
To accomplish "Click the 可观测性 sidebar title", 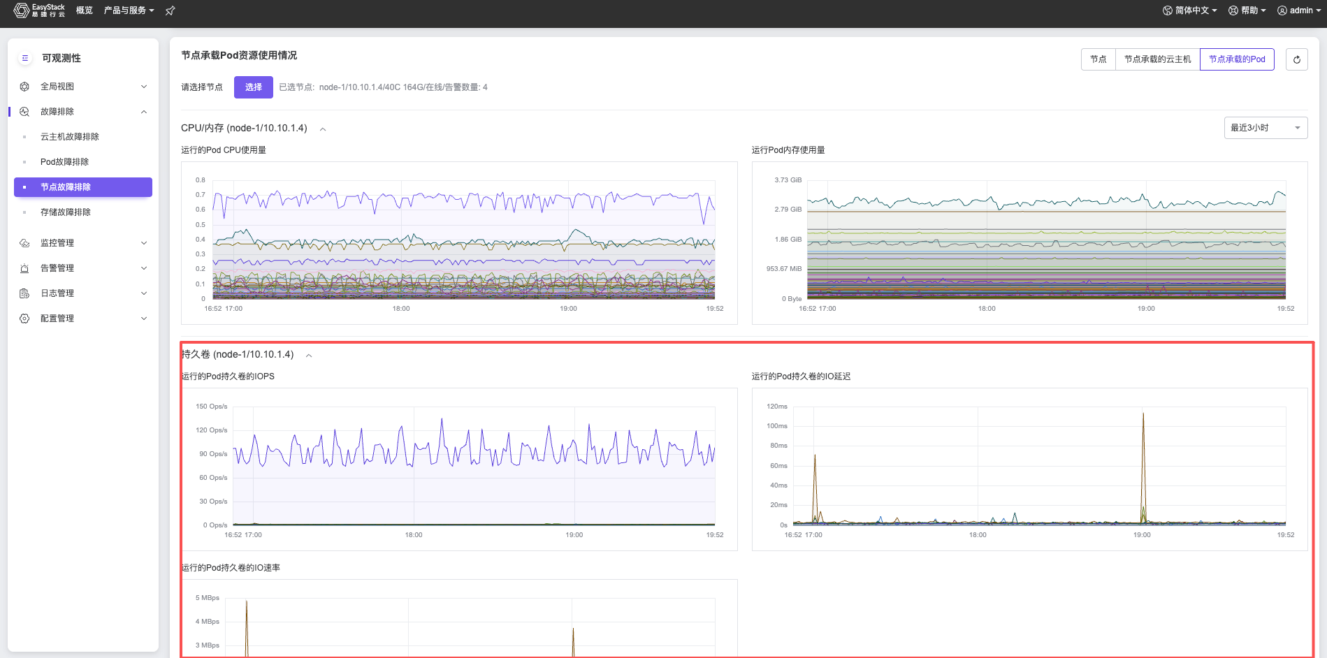I will click(61, 58).
